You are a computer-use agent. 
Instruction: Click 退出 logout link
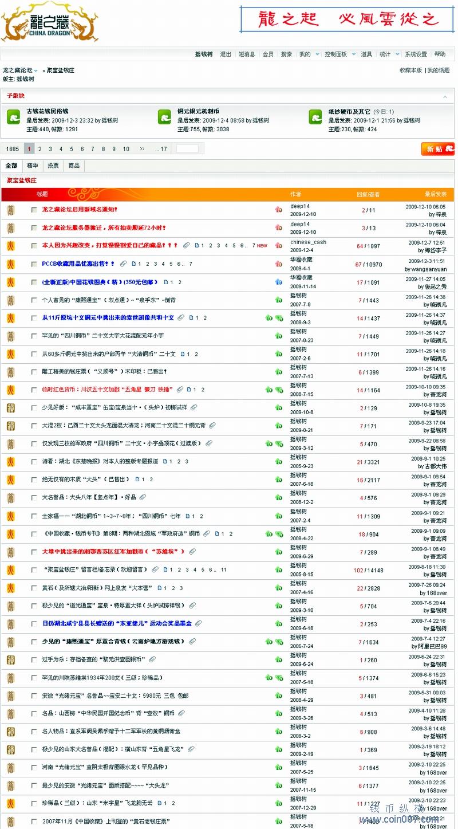[226, 54]
